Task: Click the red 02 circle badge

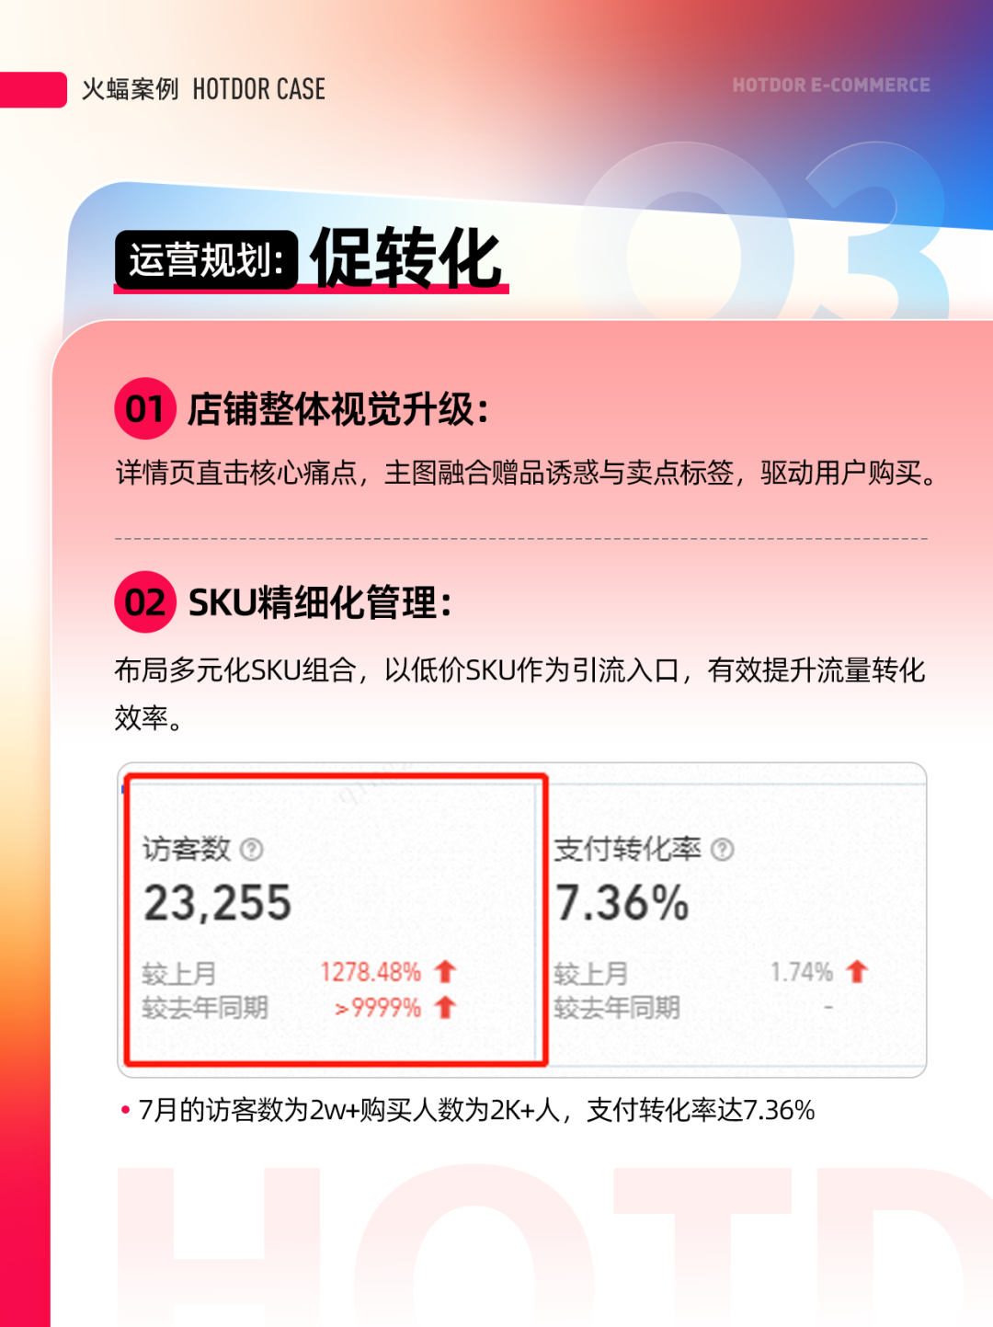Action: click(x=145, y=602)
